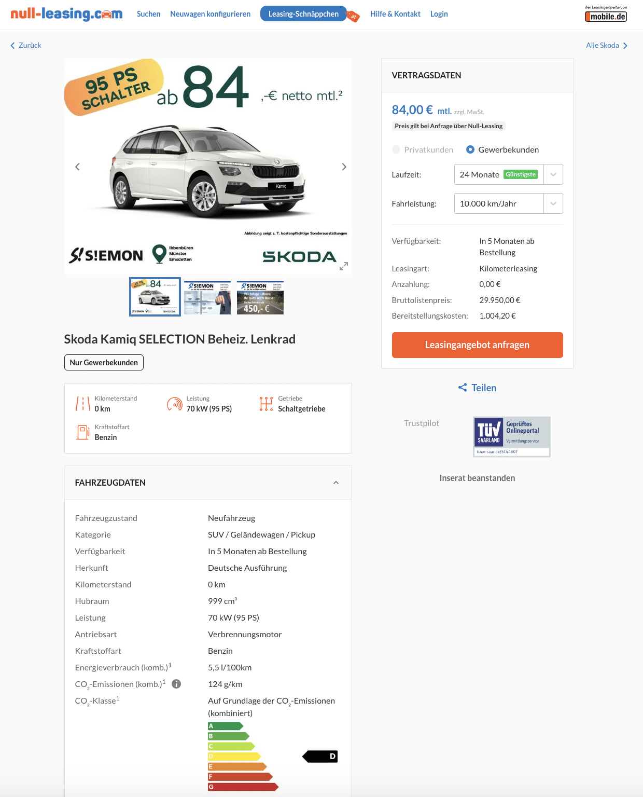Expand car image to fullscreen

[x=343, y=266]
